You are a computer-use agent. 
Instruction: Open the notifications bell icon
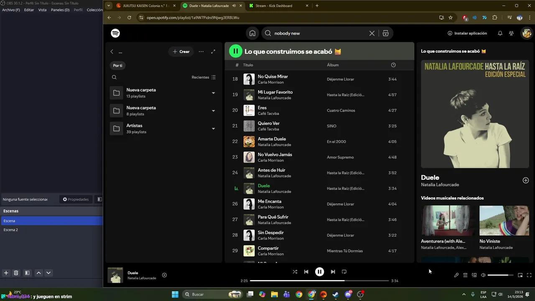click(500, 33)
